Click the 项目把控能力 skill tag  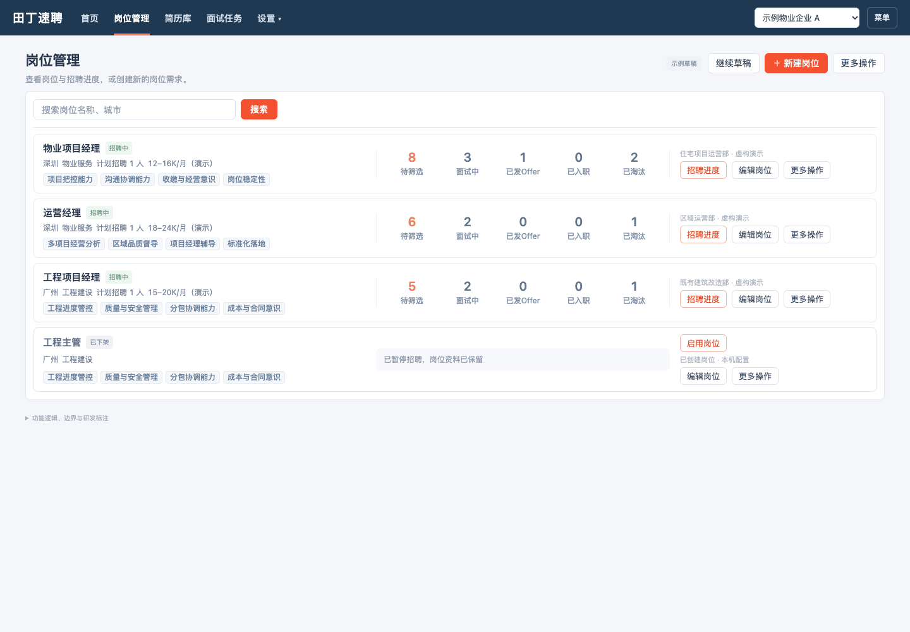pyautogui.click(x=70, y=179)
